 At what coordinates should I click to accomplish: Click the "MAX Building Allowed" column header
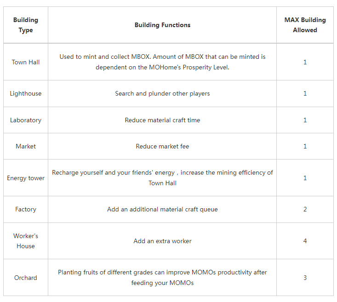click(x=305, y=25)
